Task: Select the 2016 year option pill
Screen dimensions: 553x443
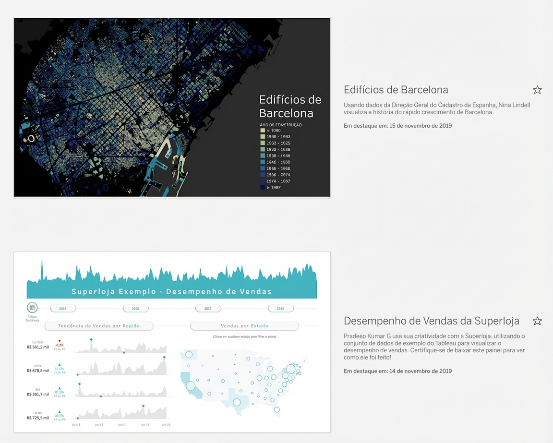Action: (x=135, y=308)
